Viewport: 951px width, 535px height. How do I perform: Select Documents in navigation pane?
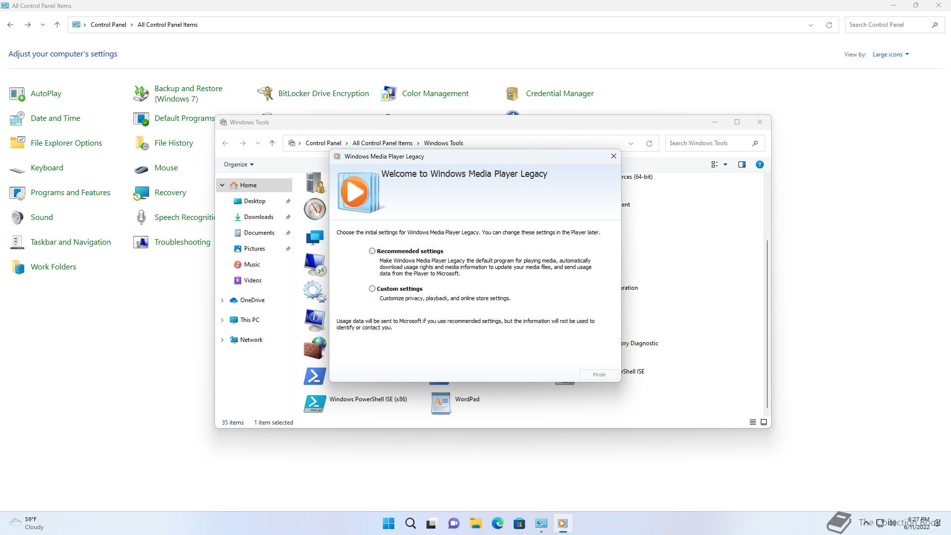pyautogui.click(x=259, y=233)
